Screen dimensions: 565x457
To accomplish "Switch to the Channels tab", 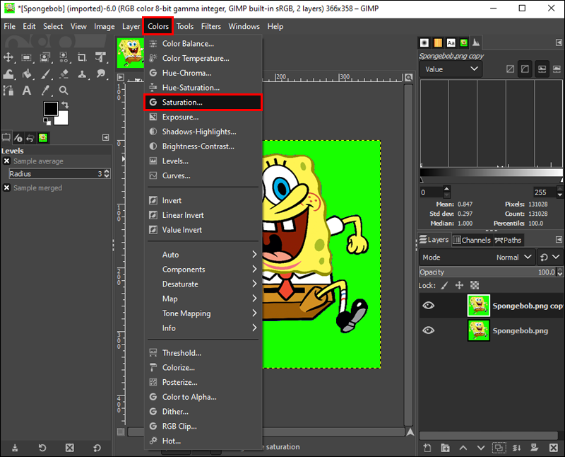I will 472,240.
